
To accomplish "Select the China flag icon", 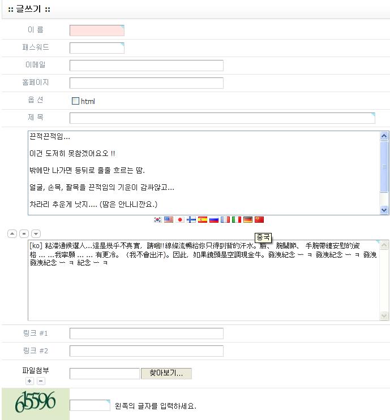I will tap(259, 220).
